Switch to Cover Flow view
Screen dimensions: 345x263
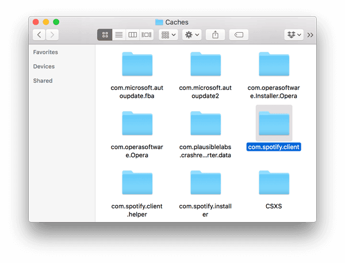pyautogui.click(x=146, y=35)
